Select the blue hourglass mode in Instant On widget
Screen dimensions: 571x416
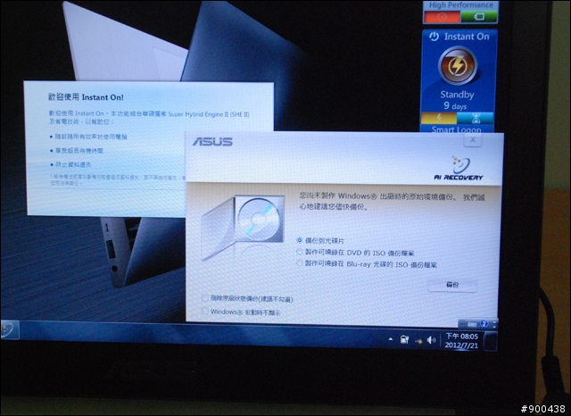[x=476, y=118]
